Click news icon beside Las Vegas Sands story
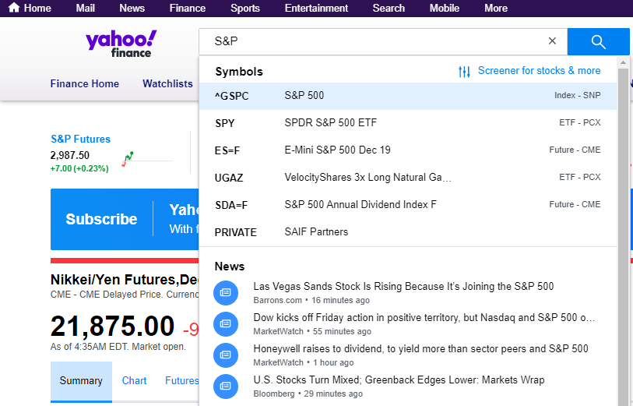Screen dimensions: 633x406 226,292
